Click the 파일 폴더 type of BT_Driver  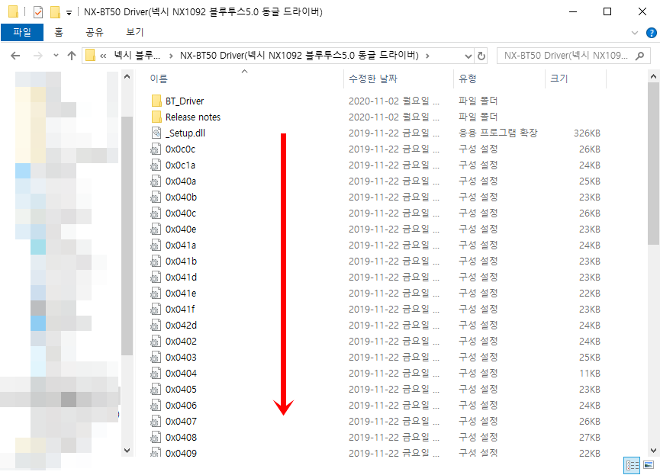click(478, 101)
